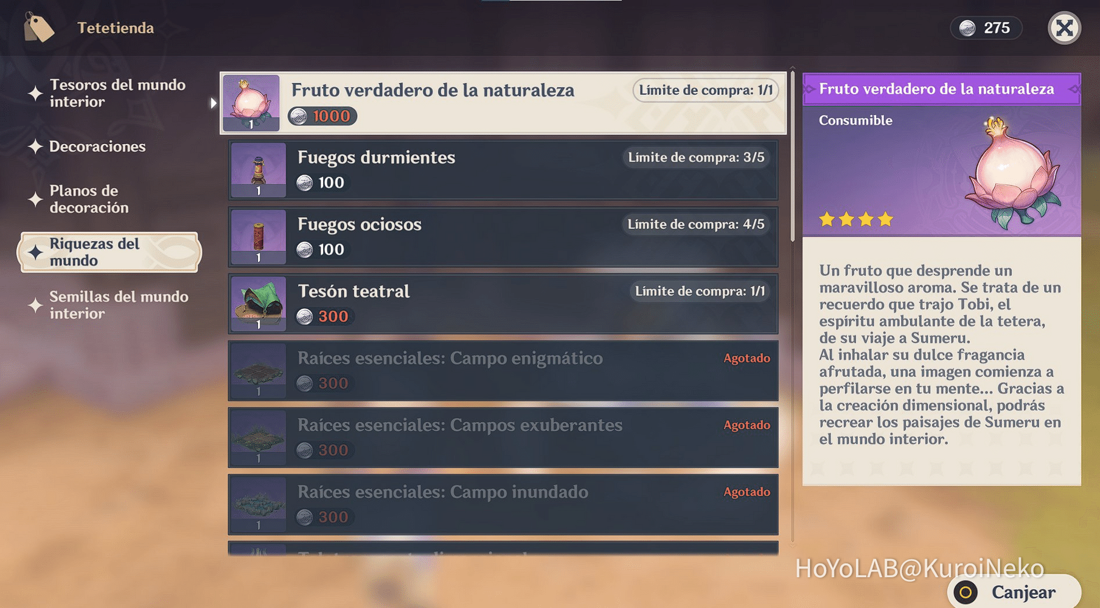Select the Fuegos durmientes shop row
Image resolution: width=1100 pixels, height=608 pixels.
click(504, 170)
